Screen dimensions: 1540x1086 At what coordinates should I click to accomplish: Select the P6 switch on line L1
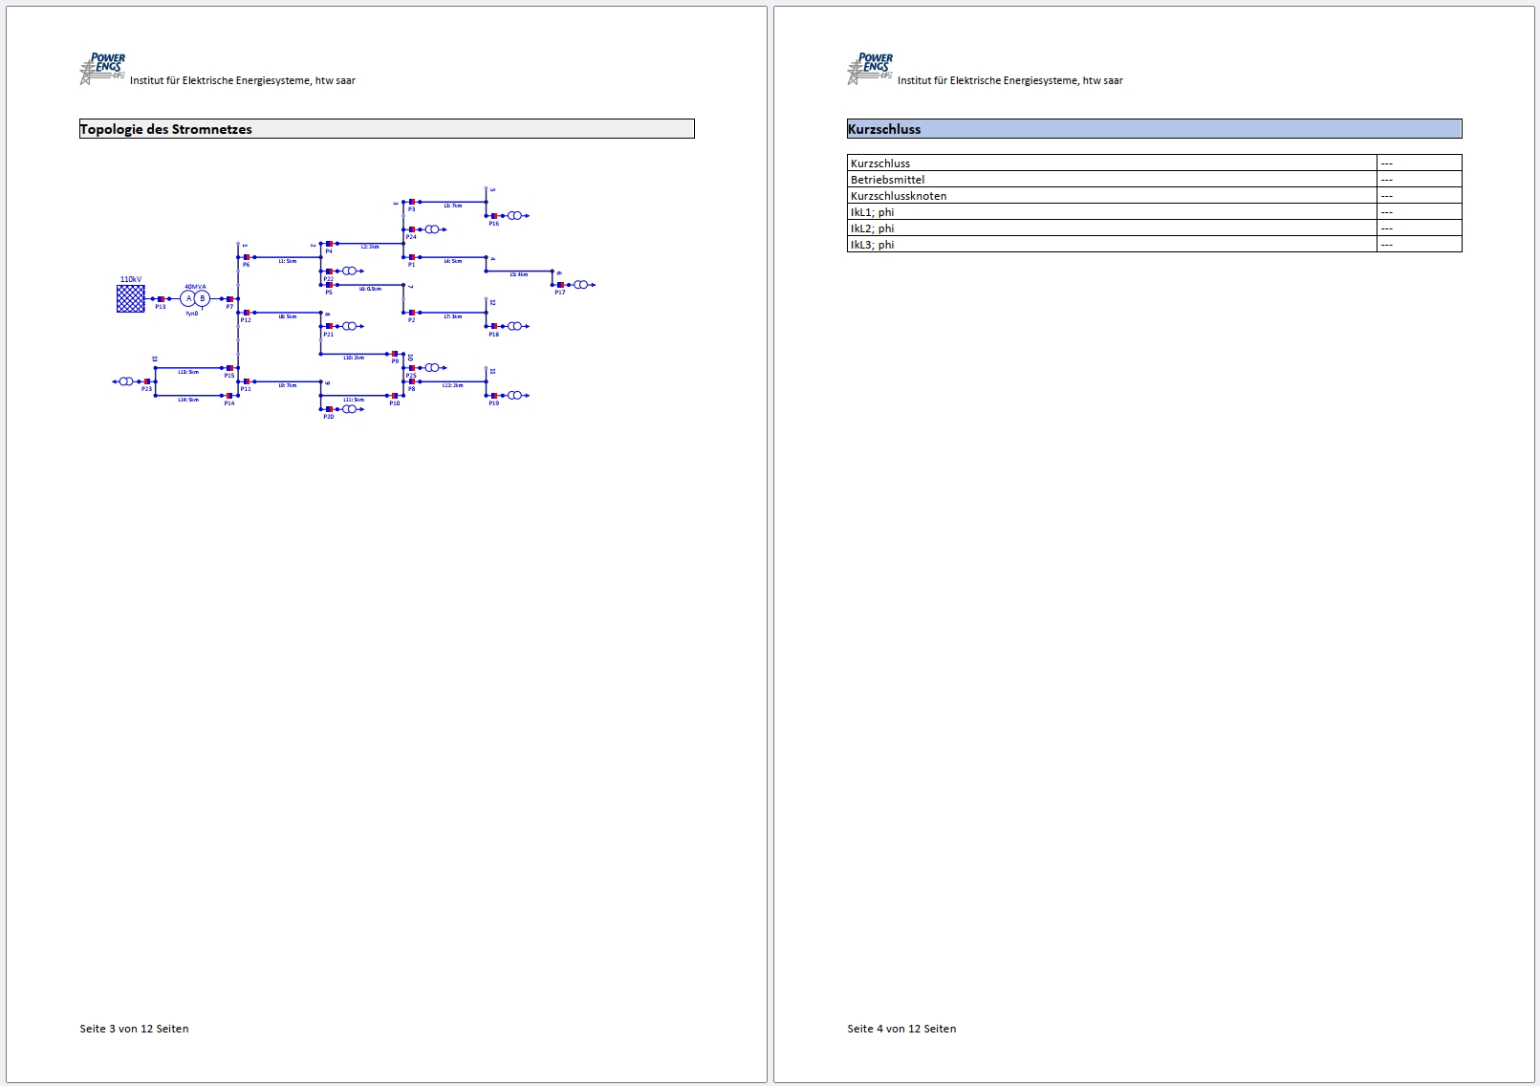[246, 257]
